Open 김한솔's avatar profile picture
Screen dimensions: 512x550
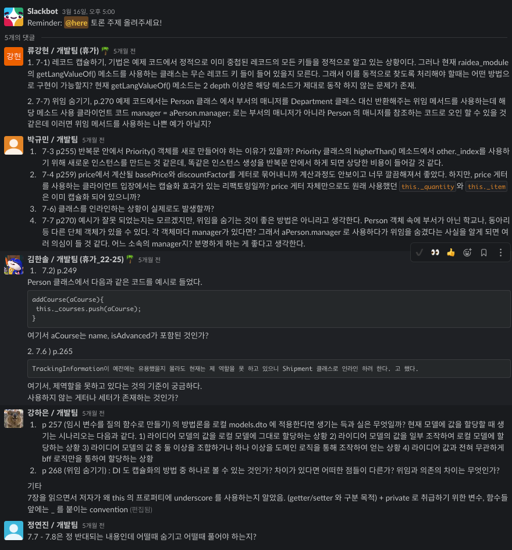(14, 265)
